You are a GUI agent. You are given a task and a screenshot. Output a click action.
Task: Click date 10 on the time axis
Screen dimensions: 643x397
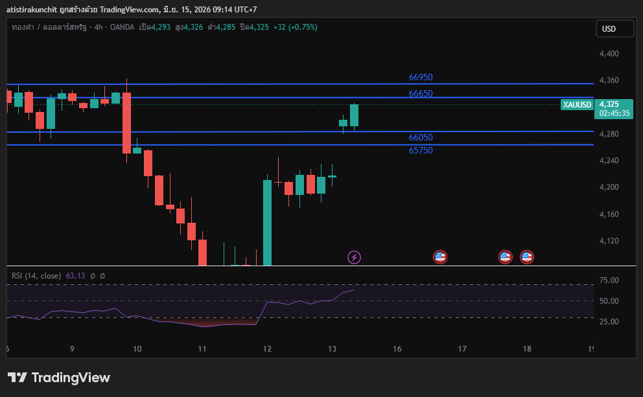137,349
